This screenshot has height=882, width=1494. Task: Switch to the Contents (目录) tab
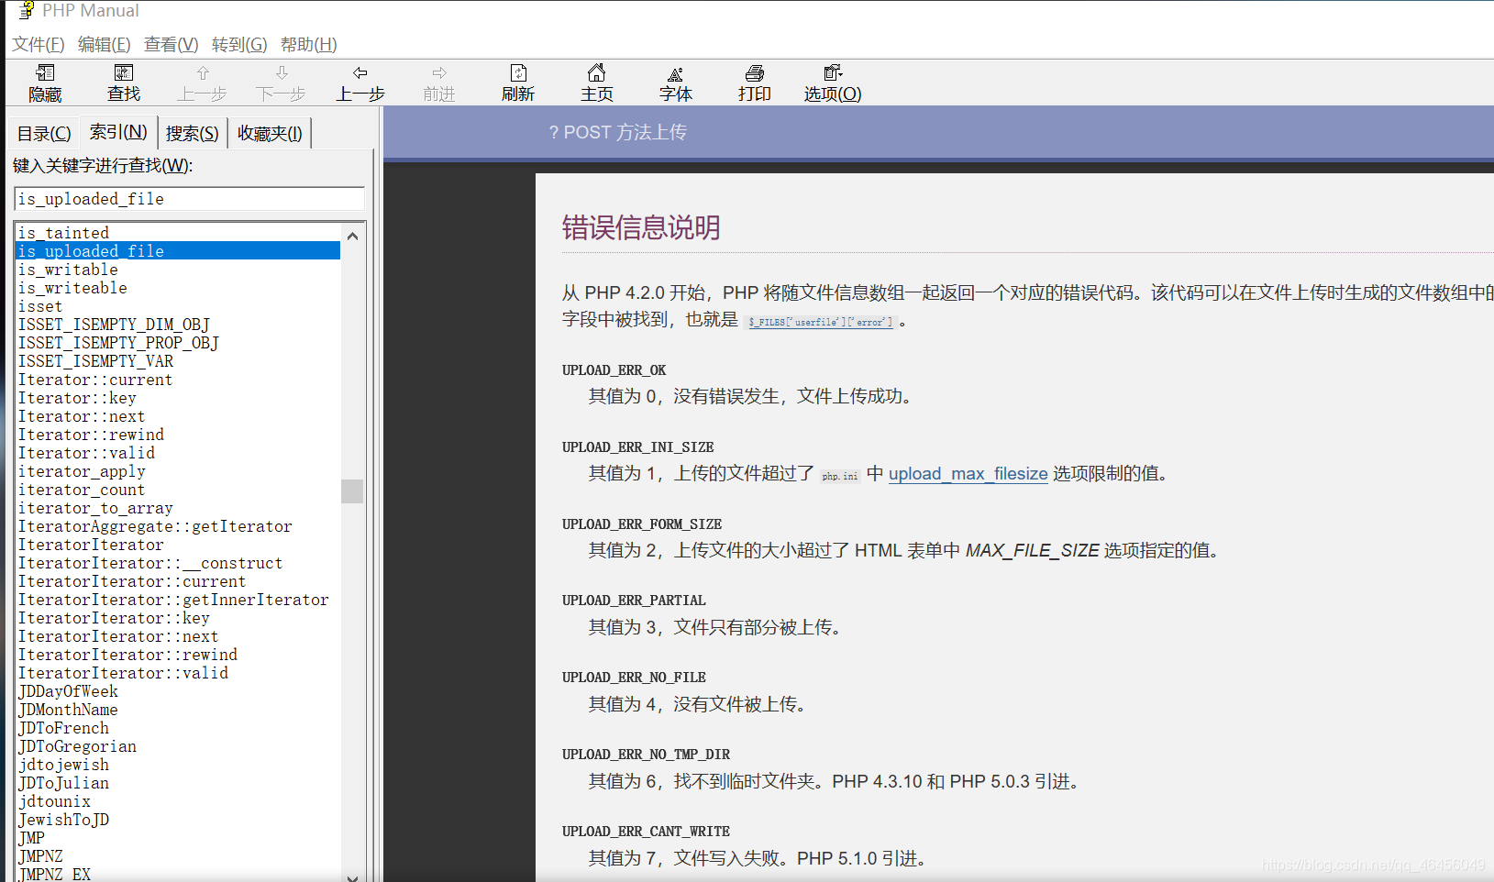point(44,133)
